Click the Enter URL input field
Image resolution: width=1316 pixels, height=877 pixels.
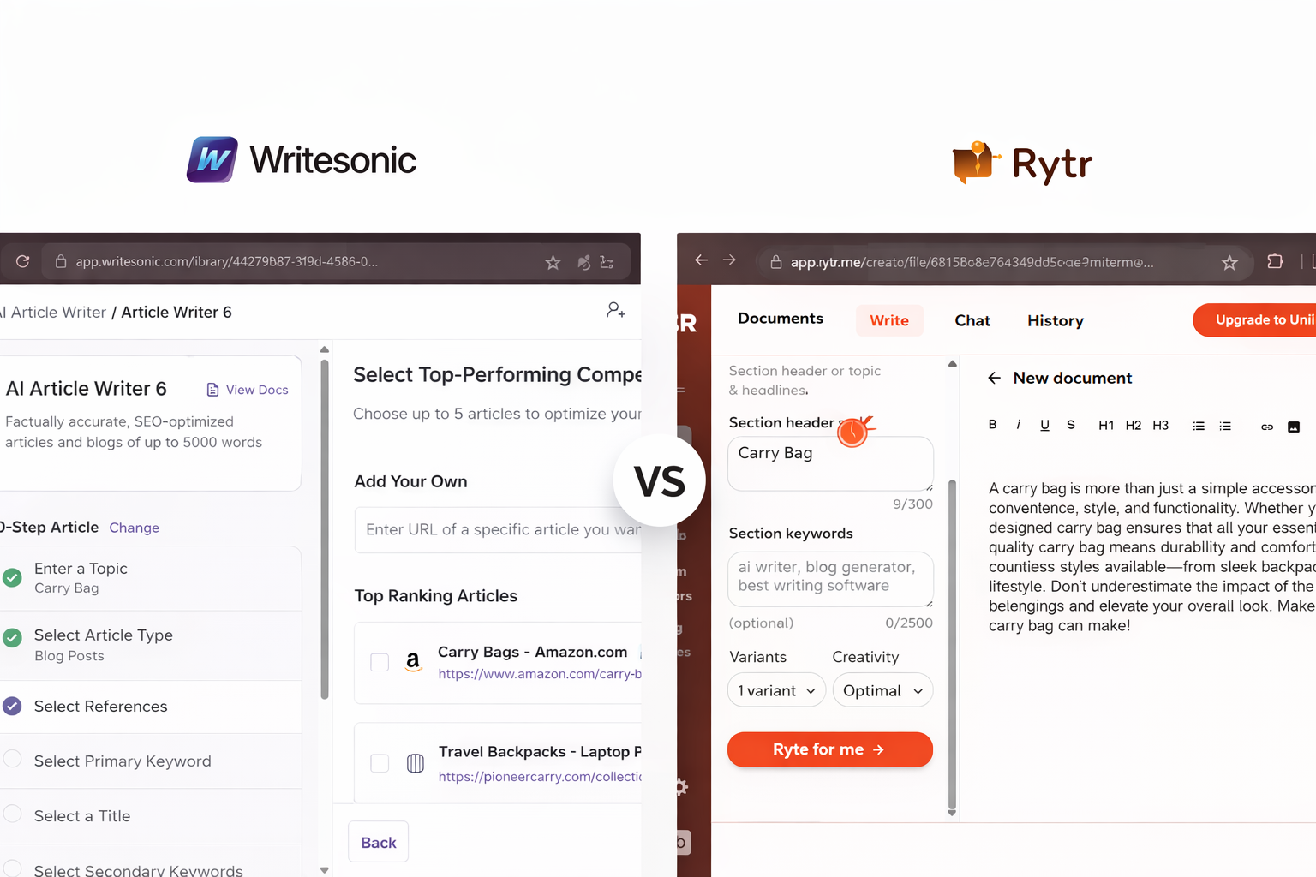[499, 529]
